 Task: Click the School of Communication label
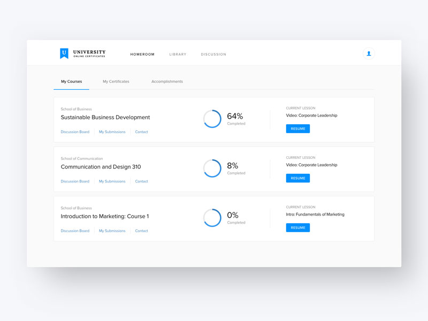pos(82,158)
